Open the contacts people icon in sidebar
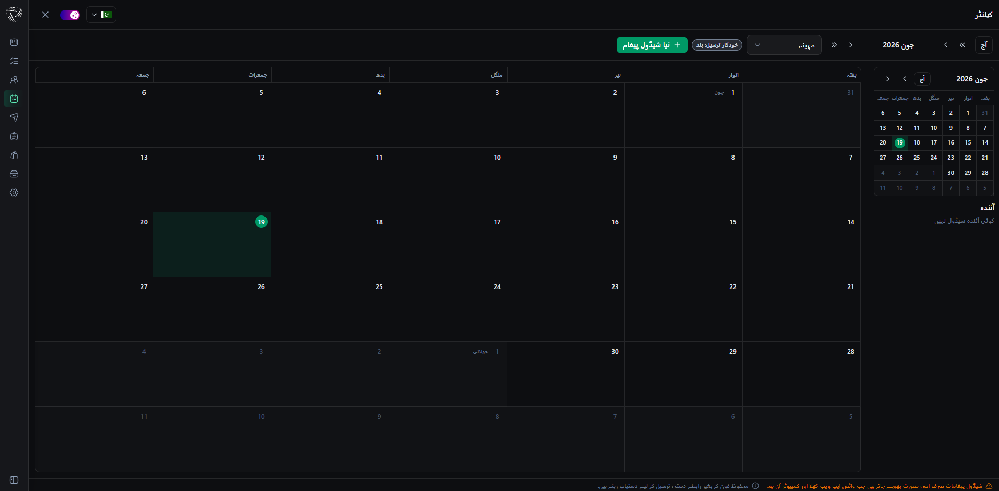The image size is (999, 491). 14,80
